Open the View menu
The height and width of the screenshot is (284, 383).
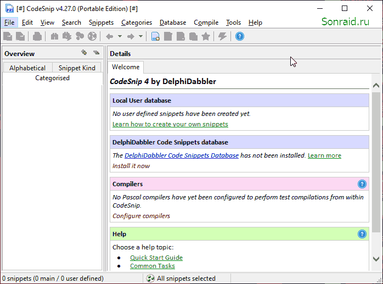[x=47, y=23]
